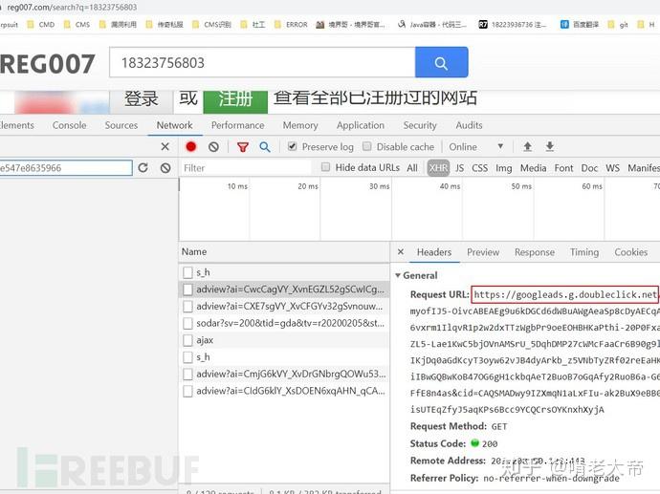Image resolution: width=660 pixels, height=494 pixels.
Task: Open the Response tab of the request
Action: (534, 252)
